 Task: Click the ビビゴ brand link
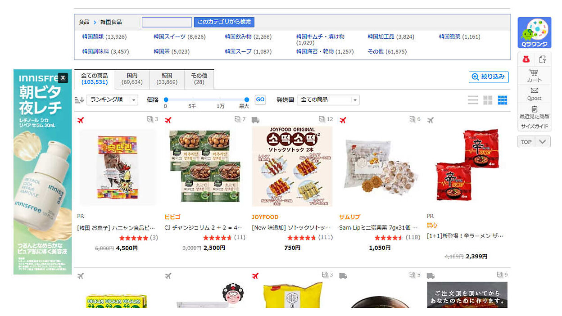tap(172, 217)
